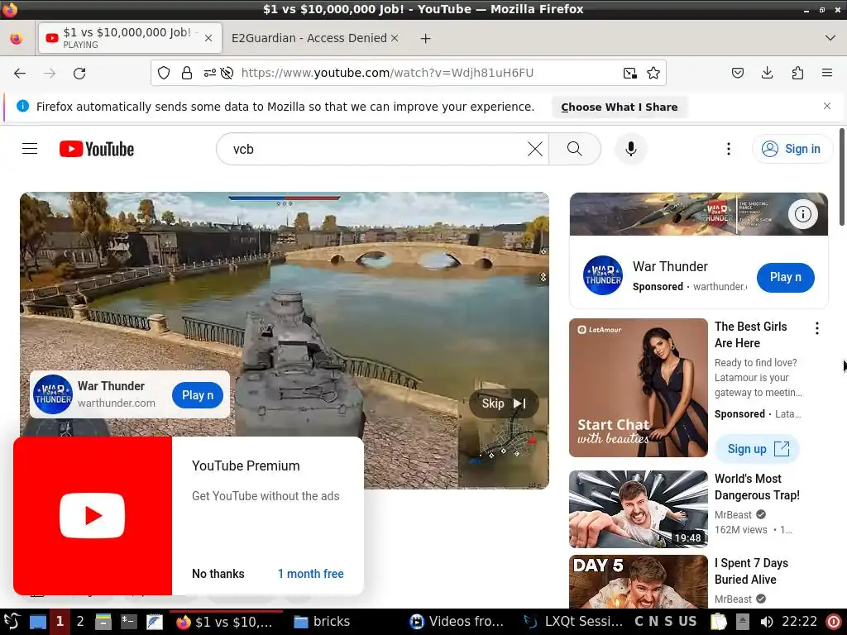Open I Spent 7 Days Buried Alive thumbnail
The height and width of the screenshot is (635, 847).
639,582
